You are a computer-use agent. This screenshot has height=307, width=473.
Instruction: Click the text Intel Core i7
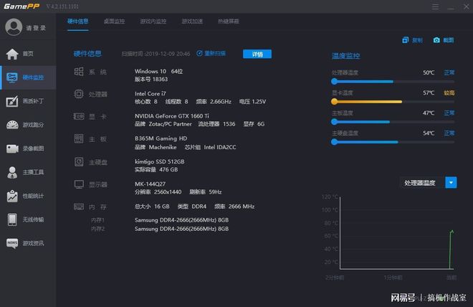(150, 93)
